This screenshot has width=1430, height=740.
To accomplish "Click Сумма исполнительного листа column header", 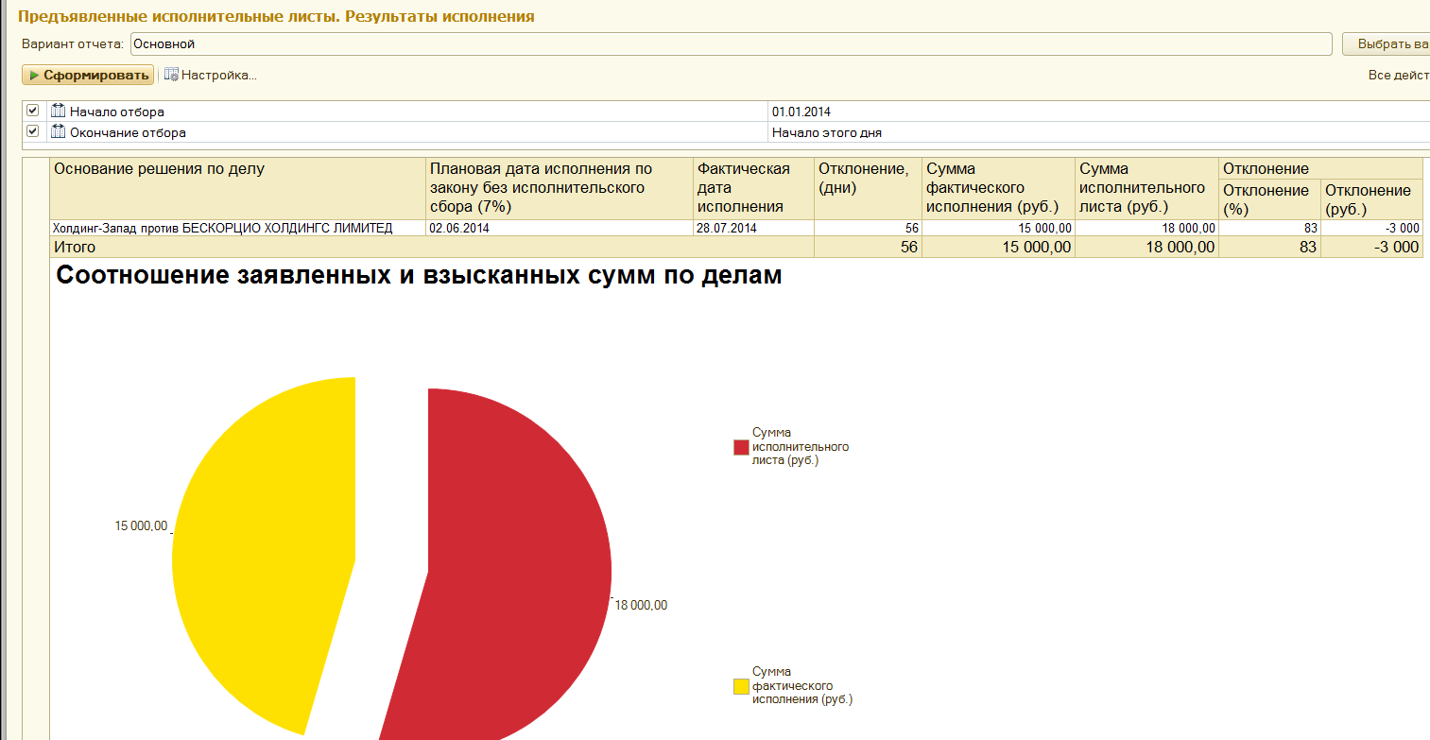I will click(x=1146, y=188).
